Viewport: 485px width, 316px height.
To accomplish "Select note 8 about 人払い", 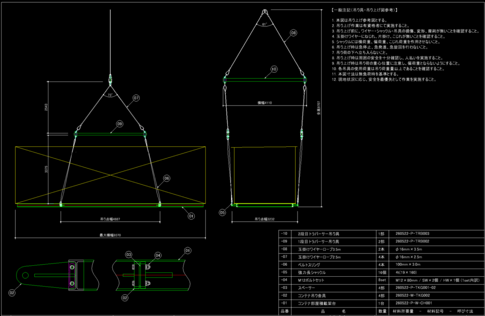I will click(387, 58).
